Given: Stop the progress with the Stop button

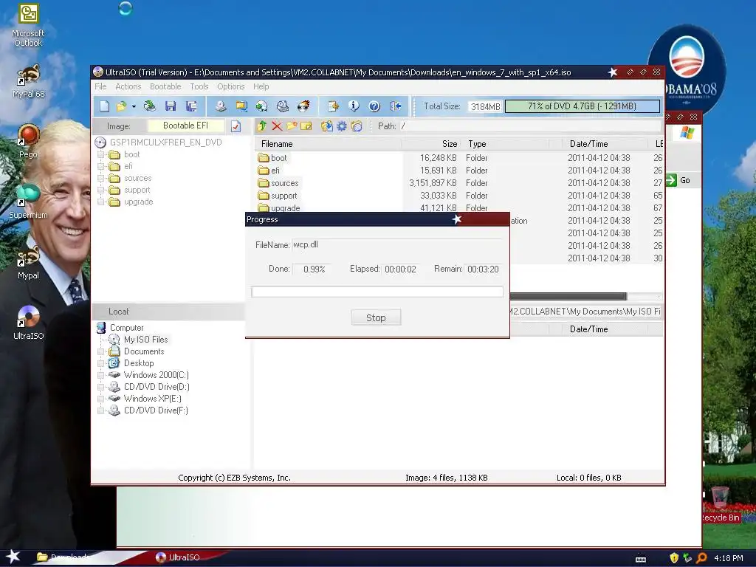Looking at the screenshot, I should 376,317.
